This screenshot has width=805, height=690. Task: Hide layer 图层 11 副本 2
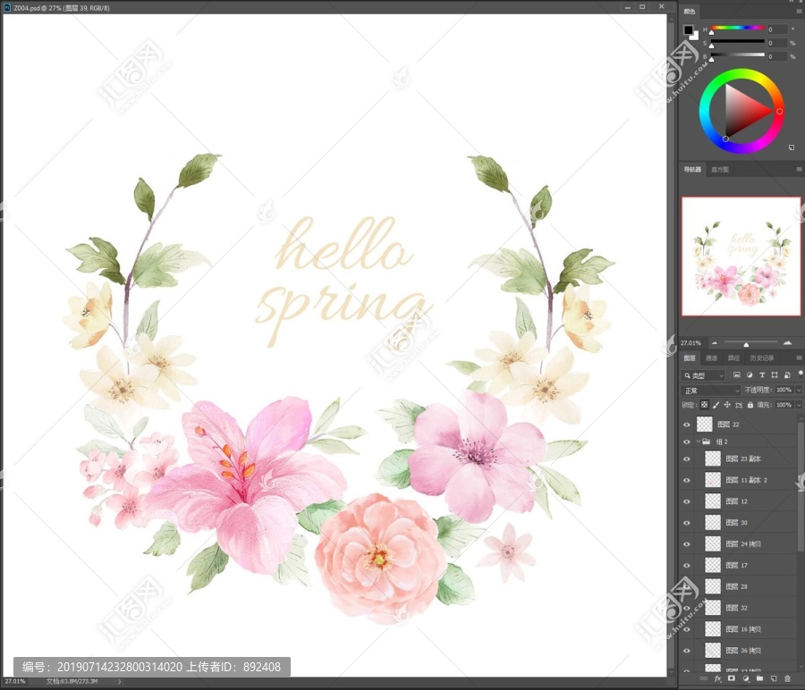click(x=687, y=480)
